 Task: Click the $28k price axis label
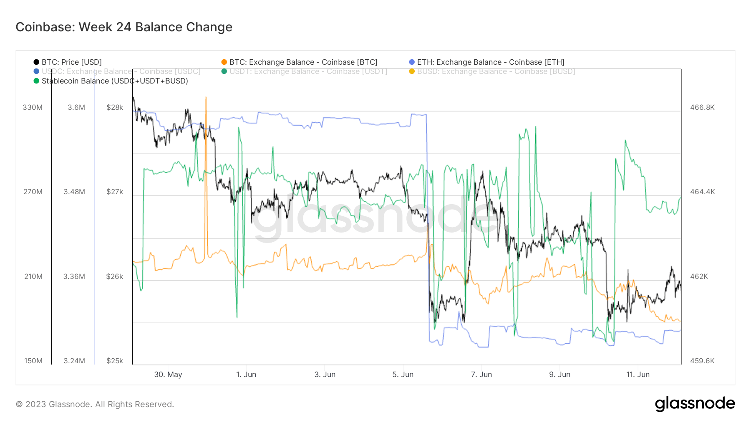click(115, 107)
